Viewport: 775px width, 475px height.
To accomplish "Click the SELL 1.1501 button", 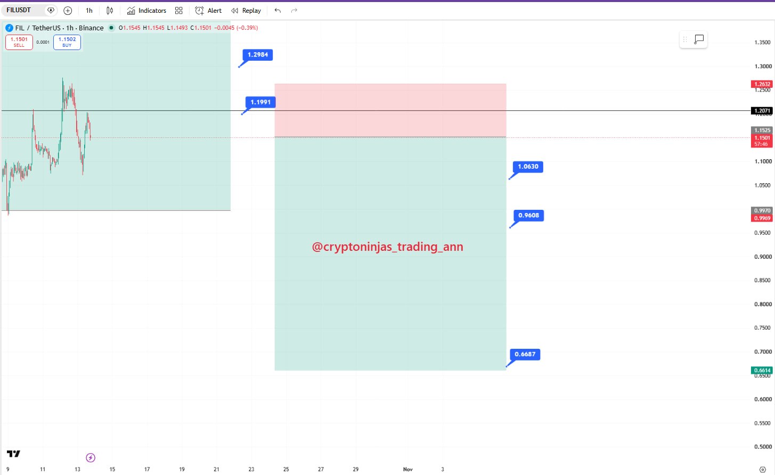I will coord(19,42).
